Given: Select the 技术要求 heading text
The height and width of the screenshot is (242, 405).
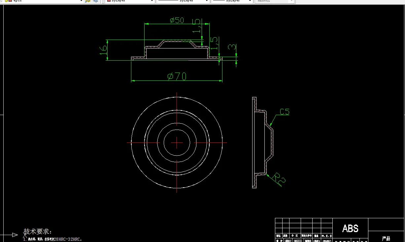Looking at the screenshot, I should point(38,231).
